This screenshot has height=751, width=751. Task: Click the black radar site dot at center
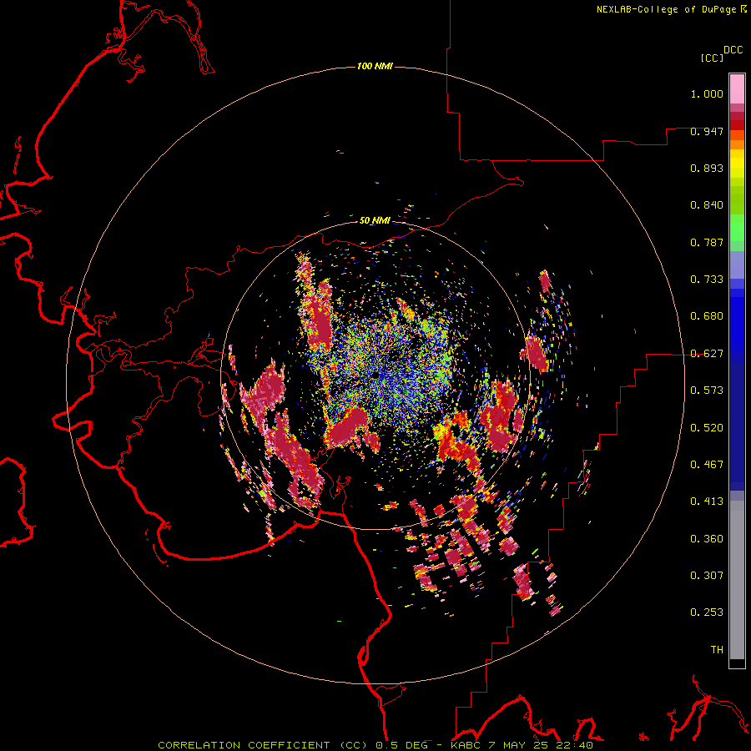[376, 375]
